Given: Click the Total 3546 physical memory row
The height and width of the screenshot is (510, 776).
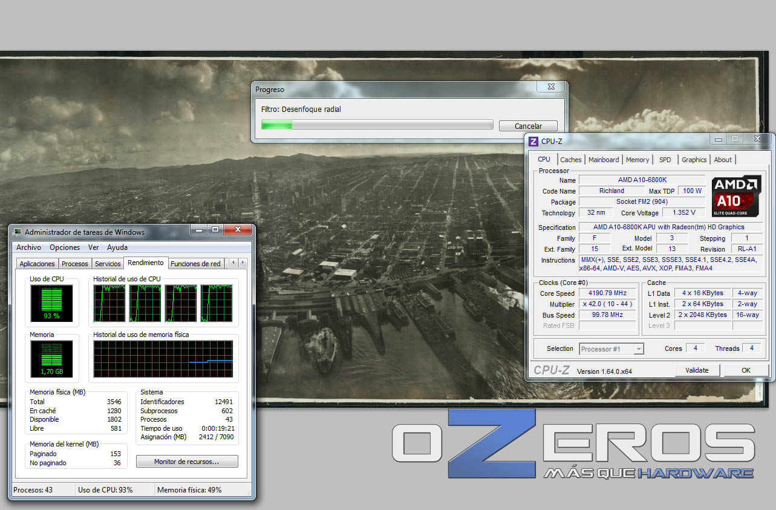Looking at the screenshot, I should coord(76,402).
